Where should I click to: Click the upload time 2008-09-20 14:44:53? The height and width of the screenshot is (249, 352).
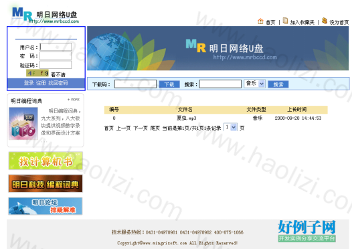tap(298, 118)
